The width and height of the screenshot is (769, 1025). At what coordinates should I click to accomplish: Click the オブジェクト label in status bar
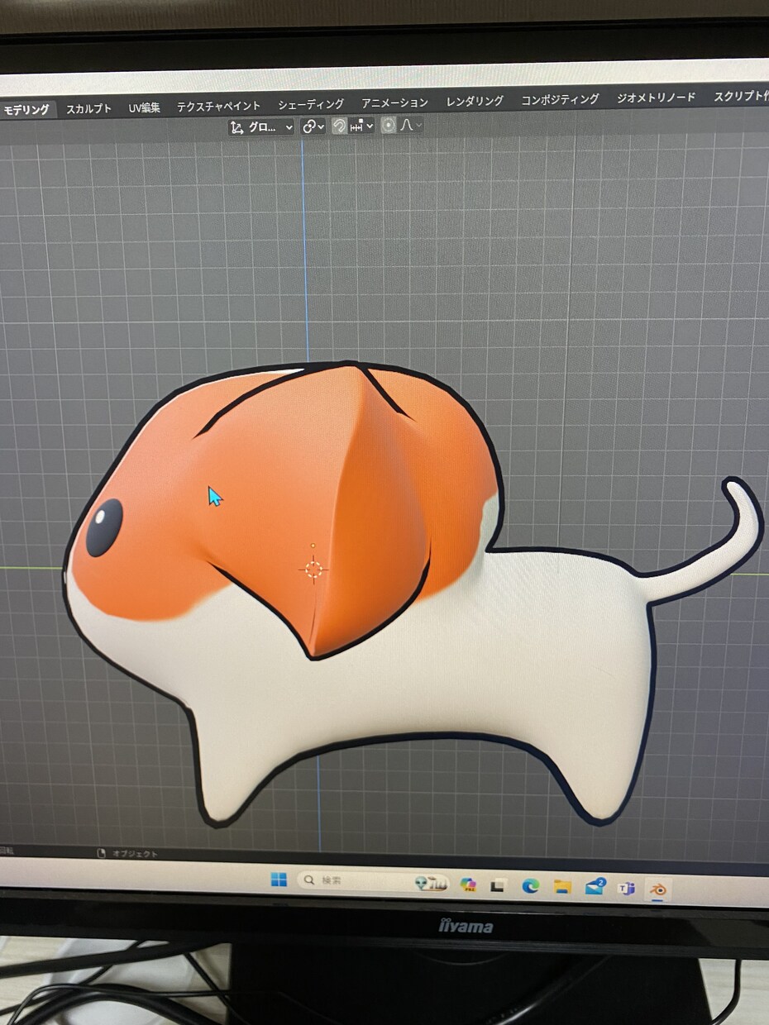[x=135, y=853]
